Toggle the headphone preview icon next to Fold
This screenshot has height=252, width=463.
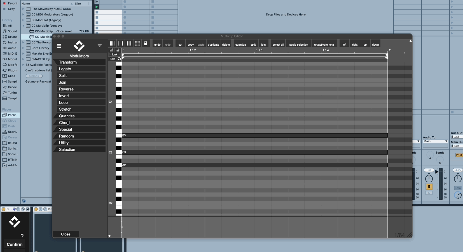click(119, 59)
